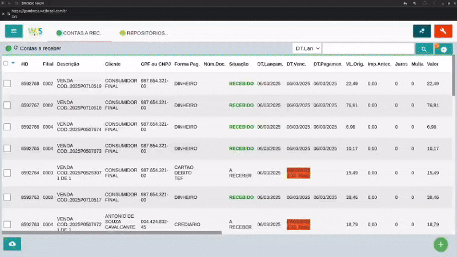Click the horizontal scrollbar below the table
Screen dimensions: 457x257
click(x=111, y=232)
